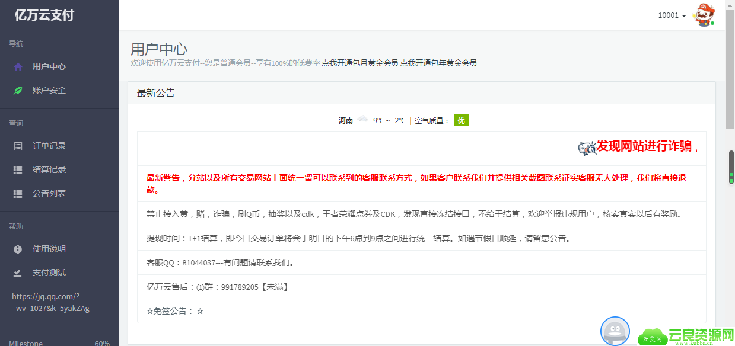Click the ☆免签公告：☆ line
The image size is (735, 346).
[422, 311]
